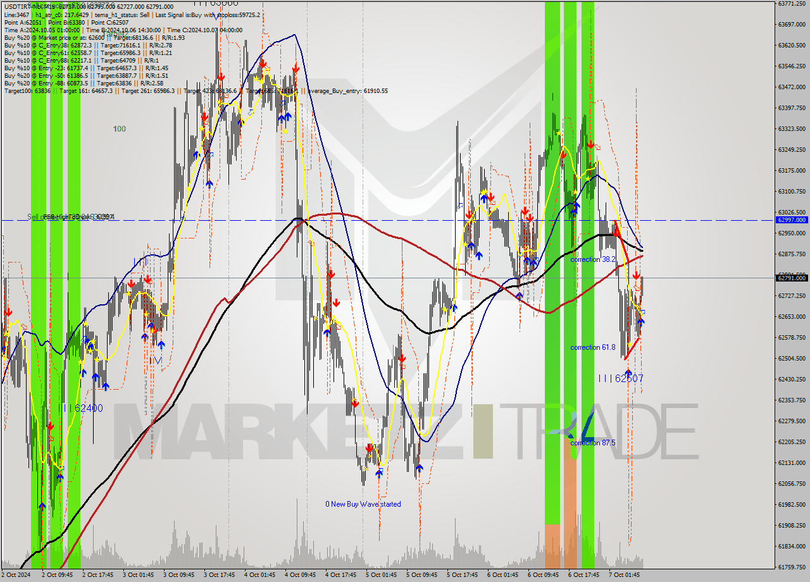Click the current price tag 62791.000
The width and height of the screenshot is (810, 582).
tap(791, 278)
